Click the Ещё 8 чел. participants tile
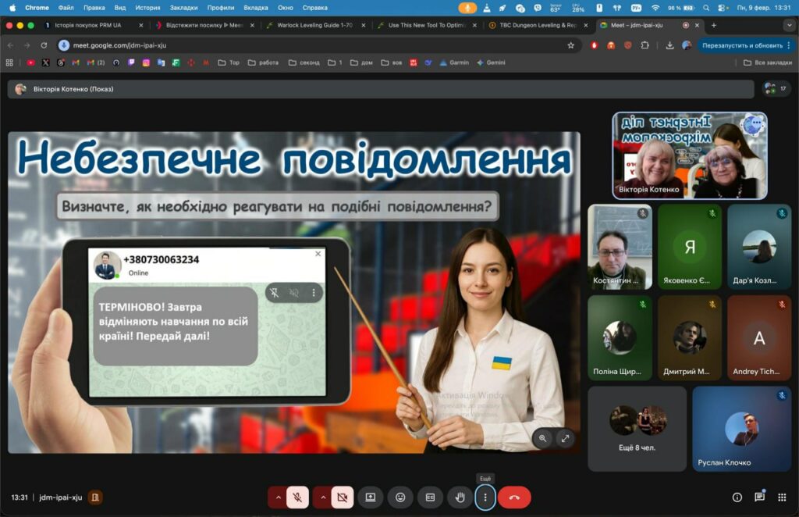Image resolution: width=799 pixels, height=517 pixels. click(x=637, y=428)
